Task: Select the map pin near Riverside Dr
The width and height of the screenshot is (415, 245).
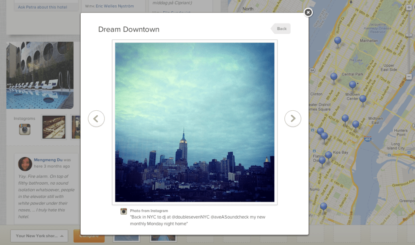Action: pos(338,41)
